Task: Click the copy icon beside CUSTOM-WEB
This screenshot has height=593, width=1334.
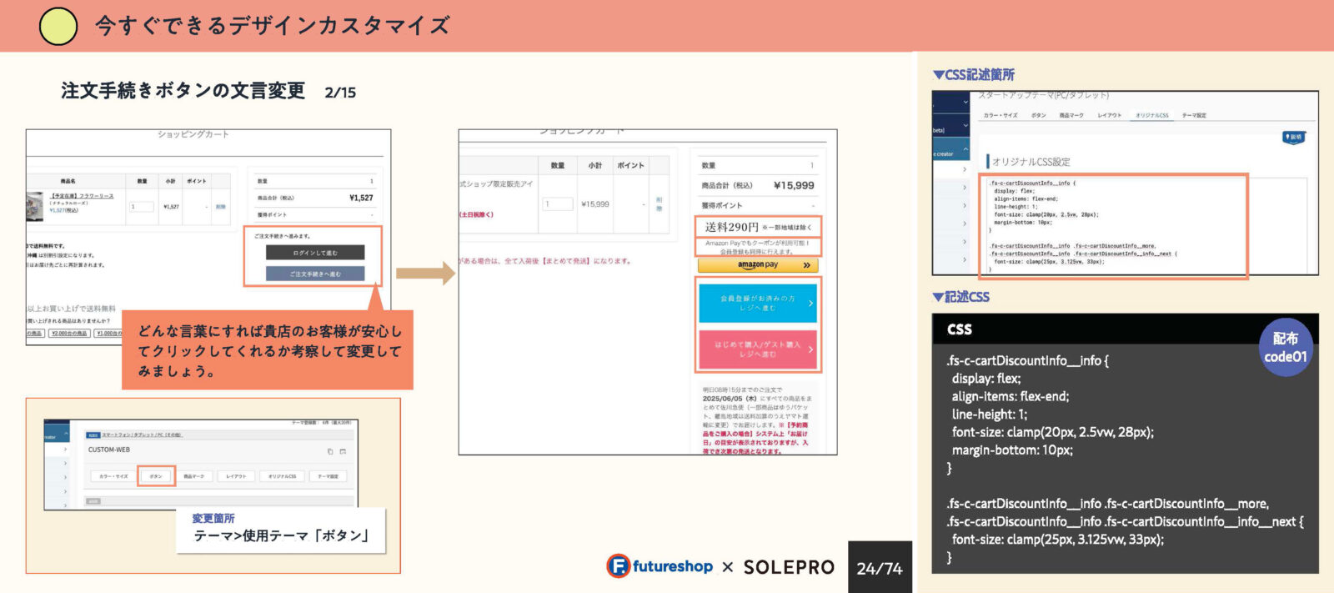Action: (x=330, y=451)
